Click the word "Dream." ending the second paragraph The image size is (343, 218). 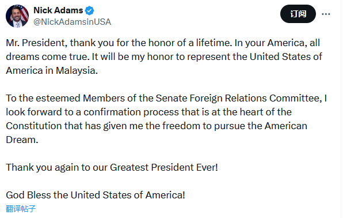tap(22, 140)
